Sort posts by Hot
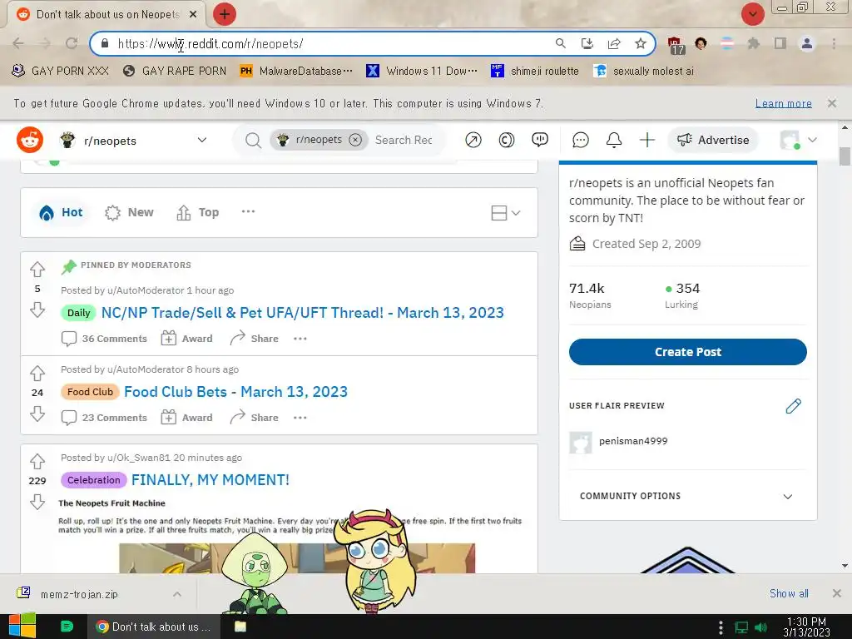This screenshot has width=852, height=639. 61,212
